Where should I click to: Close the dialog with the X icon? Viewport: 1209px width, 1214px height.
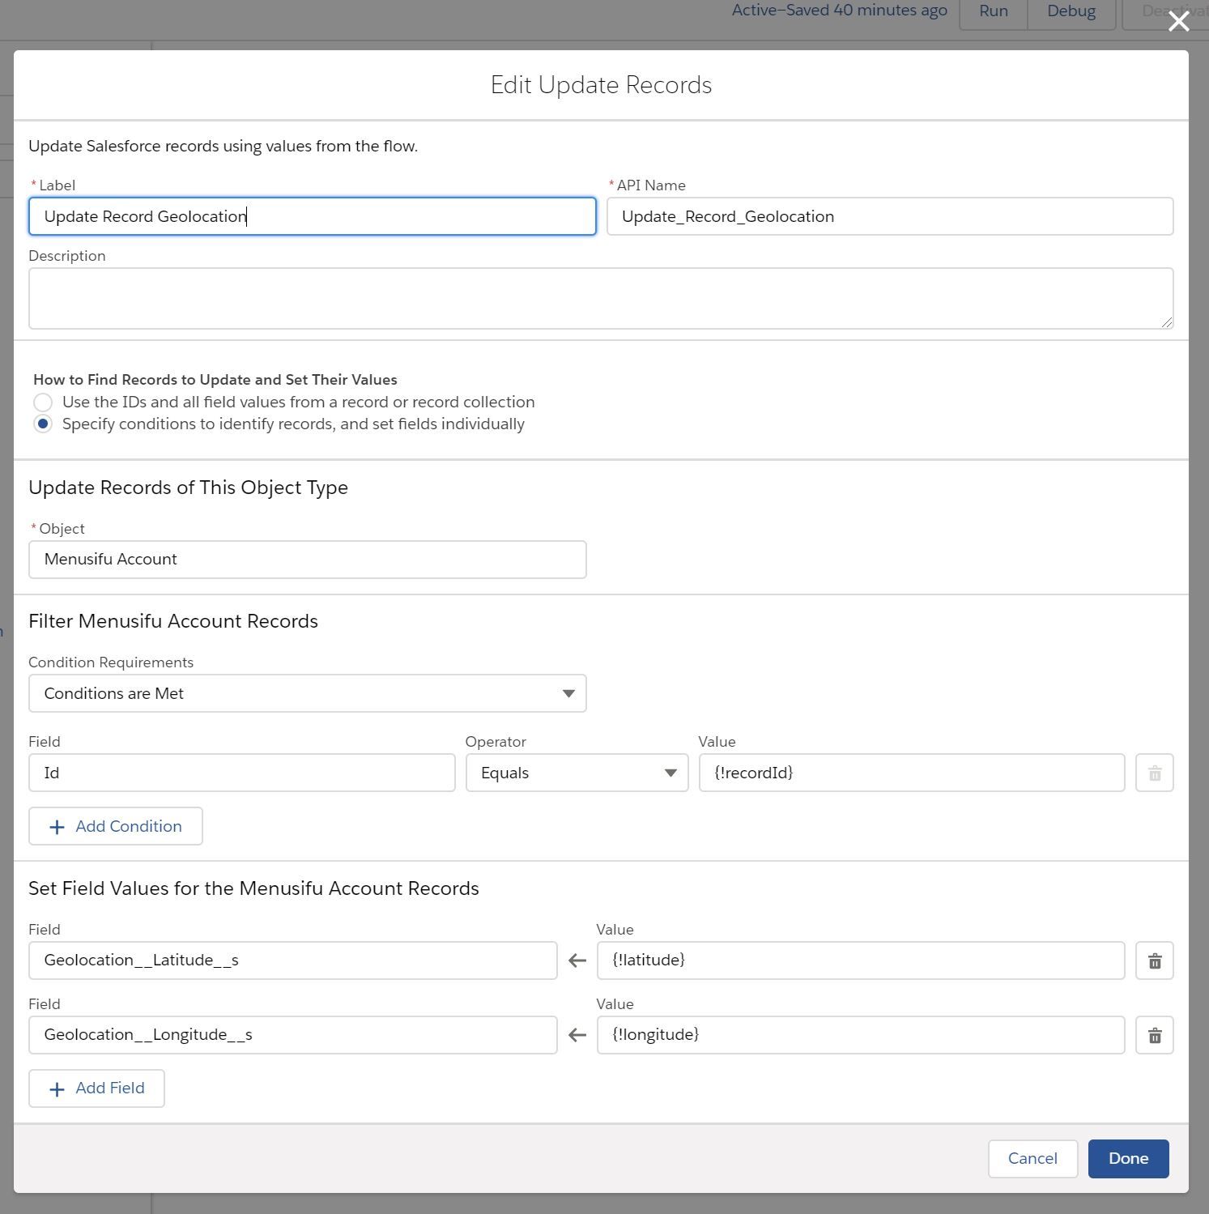[x=1178, y=22]
